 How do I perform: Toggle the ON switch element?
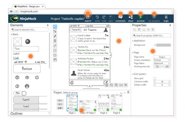20,93
